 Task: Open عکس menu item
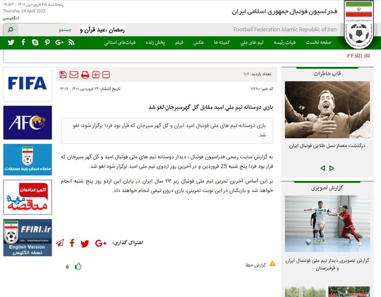tap(198, 42)
